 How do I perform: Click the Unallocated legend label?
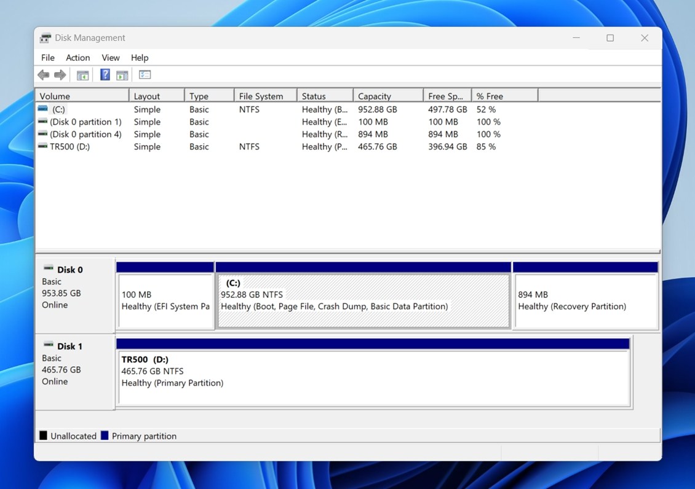click(x=73, y=436)
